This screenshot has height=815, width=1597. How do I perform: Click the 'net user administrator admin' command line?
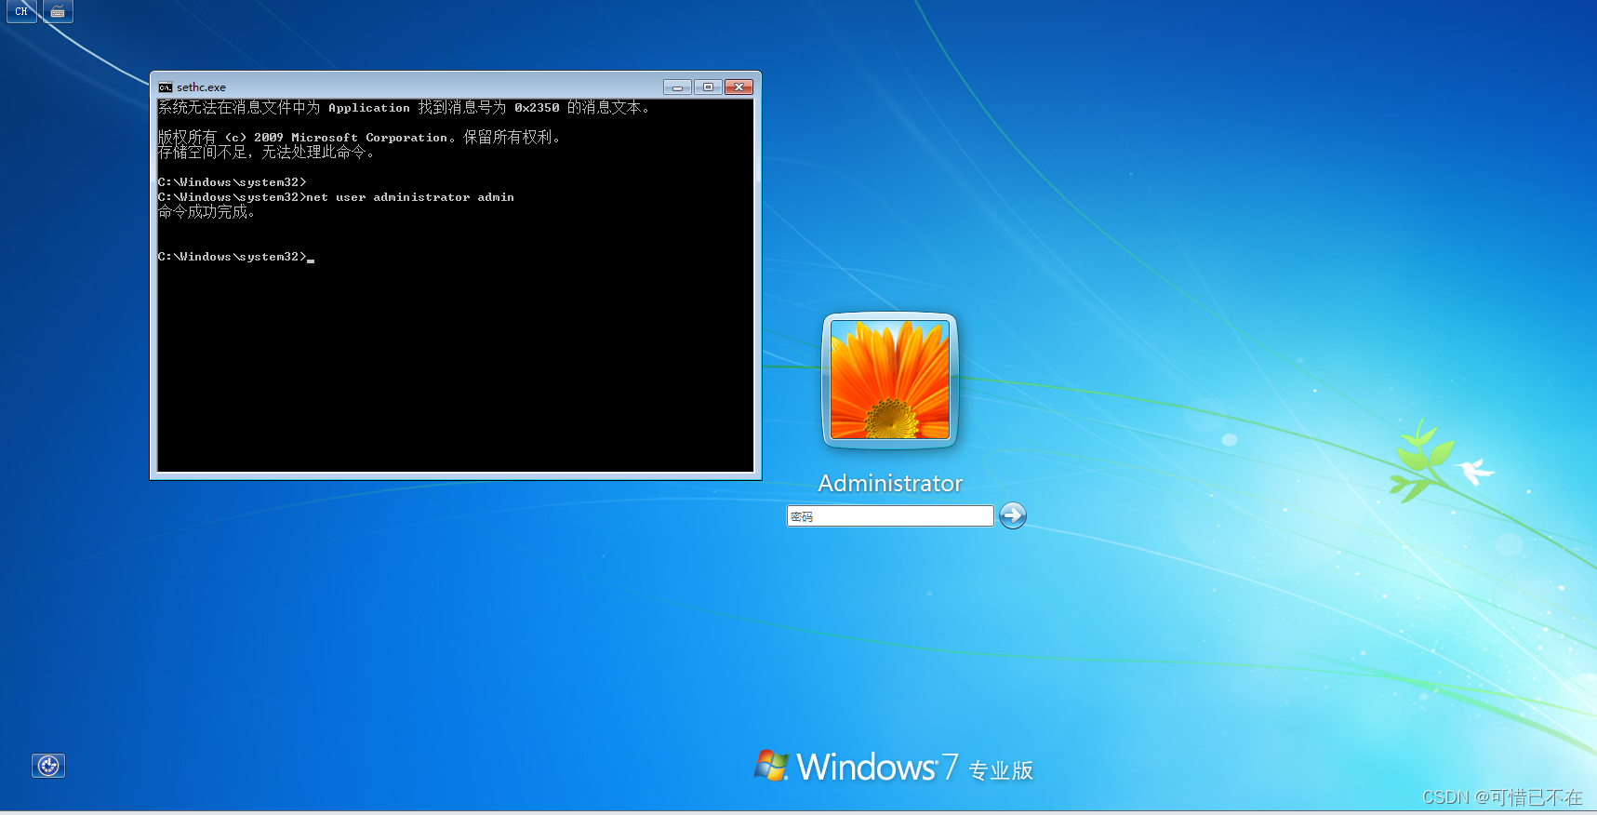tap(336, 197)
